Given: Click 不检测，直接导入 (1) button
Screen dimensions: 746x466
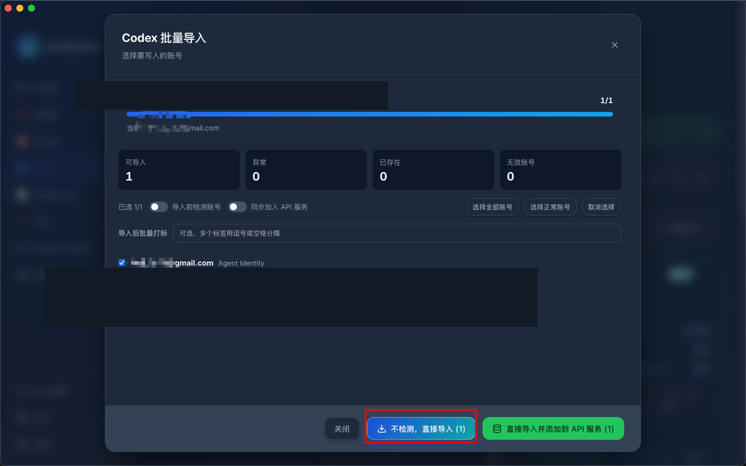Looking at the screenshot, I should (421, 429).
